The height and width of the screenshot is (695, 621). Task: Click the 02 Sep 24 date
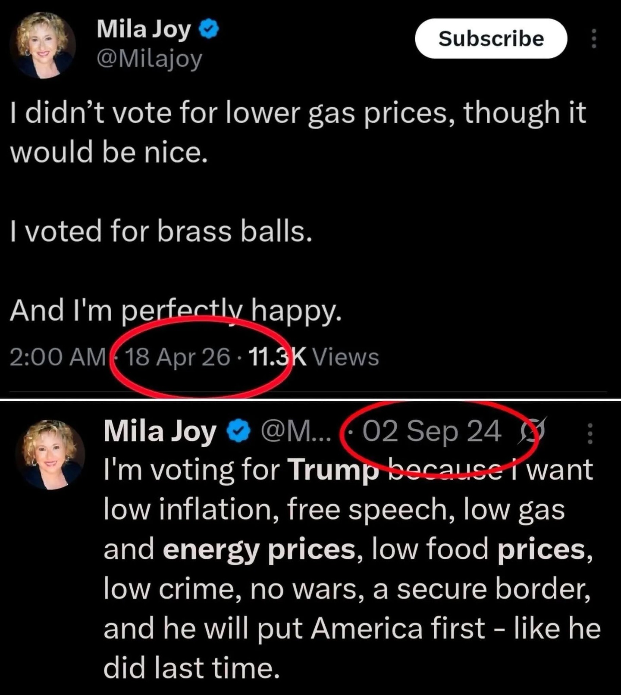click(432, 431)
